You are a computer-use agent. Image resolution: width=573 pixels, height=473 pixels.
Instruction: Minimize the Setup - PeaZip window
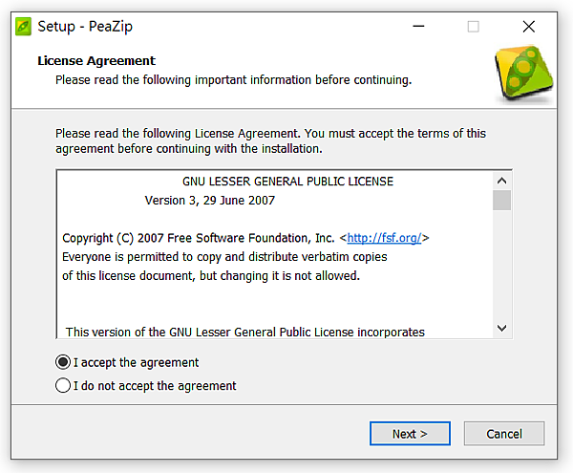418,26
